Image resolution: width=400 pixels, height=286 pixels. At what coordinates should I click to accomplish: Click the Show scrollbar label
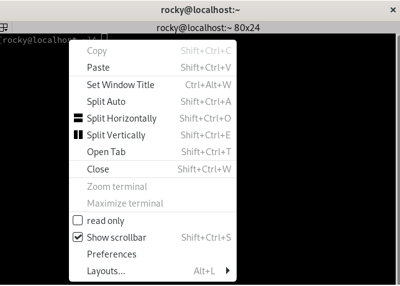[117, 238]
